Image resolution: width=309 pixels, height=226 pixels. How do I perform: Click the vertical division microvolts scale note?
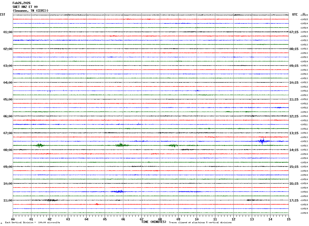point(32,223)
